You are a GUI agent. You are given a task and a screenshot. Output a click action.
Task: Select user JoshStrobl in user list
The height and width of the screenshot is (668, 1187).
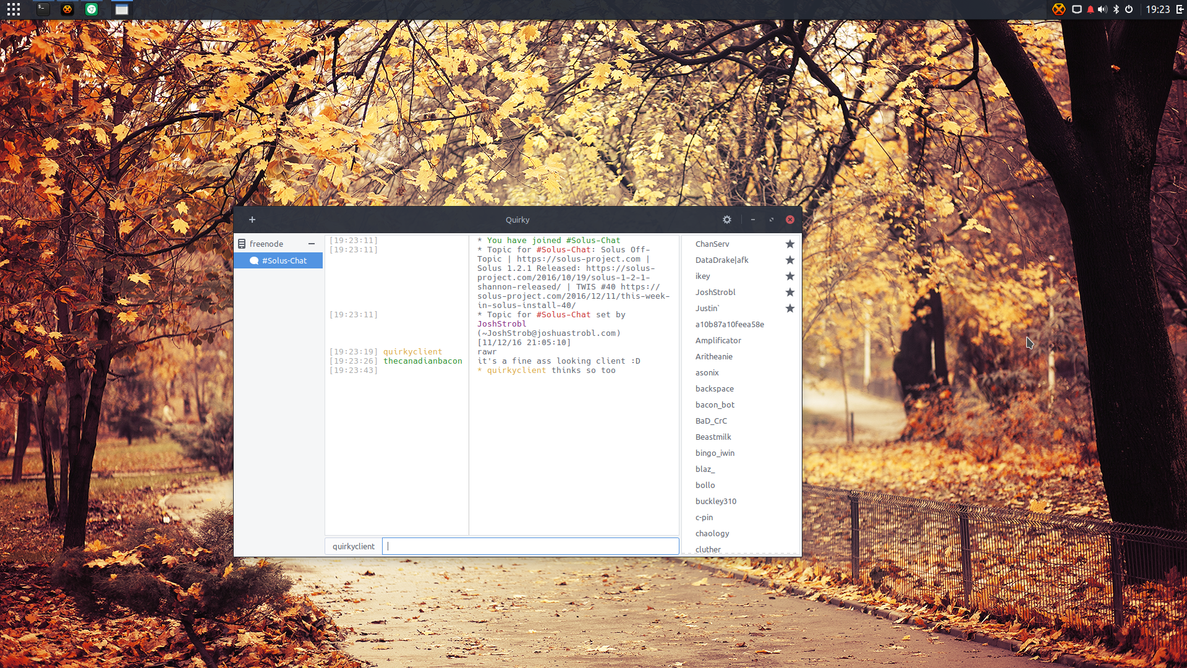pos(741,292)
